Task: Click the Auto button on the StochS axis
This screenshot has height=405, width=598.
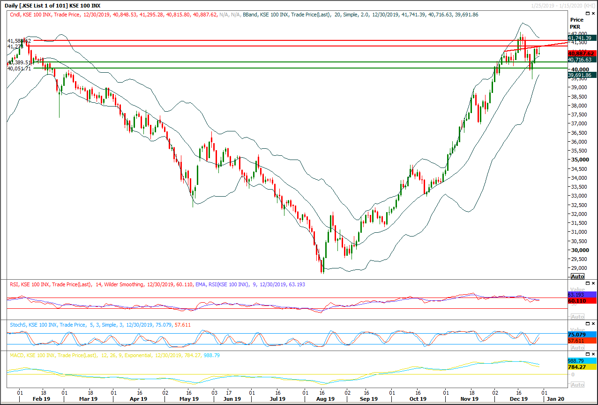Action: pos(577,347)
